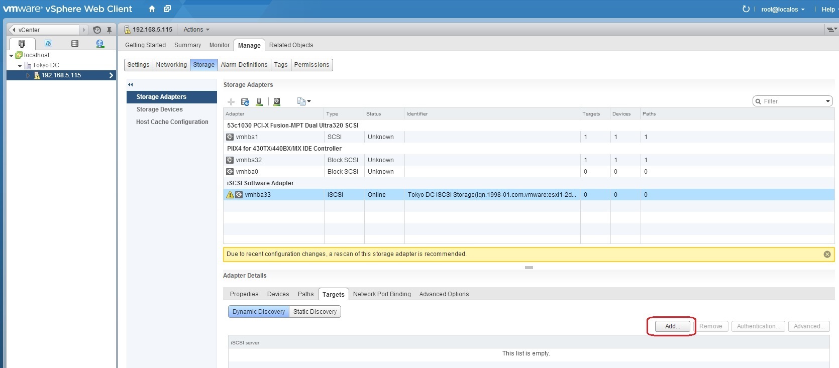Open the Related Objects tab
This screenshot has width=839, height=368.
[x=291, y=45]
